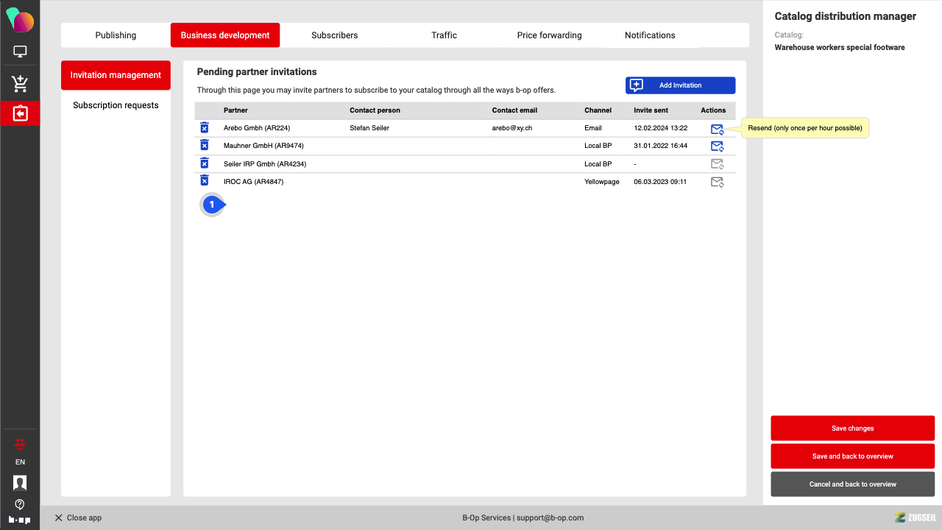
Task: Delete the Arebo Gmbh invitation row
Action: point(205,128)
